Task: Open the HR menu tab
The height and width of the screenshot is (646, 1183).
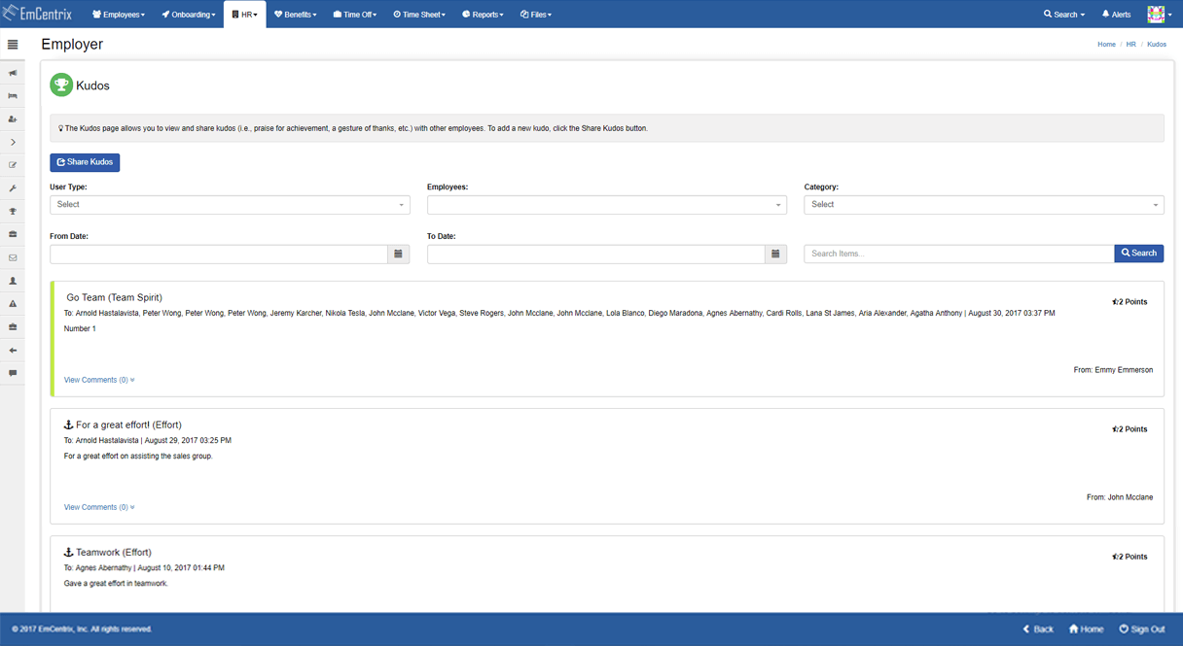Action: (x=245, y=15)
